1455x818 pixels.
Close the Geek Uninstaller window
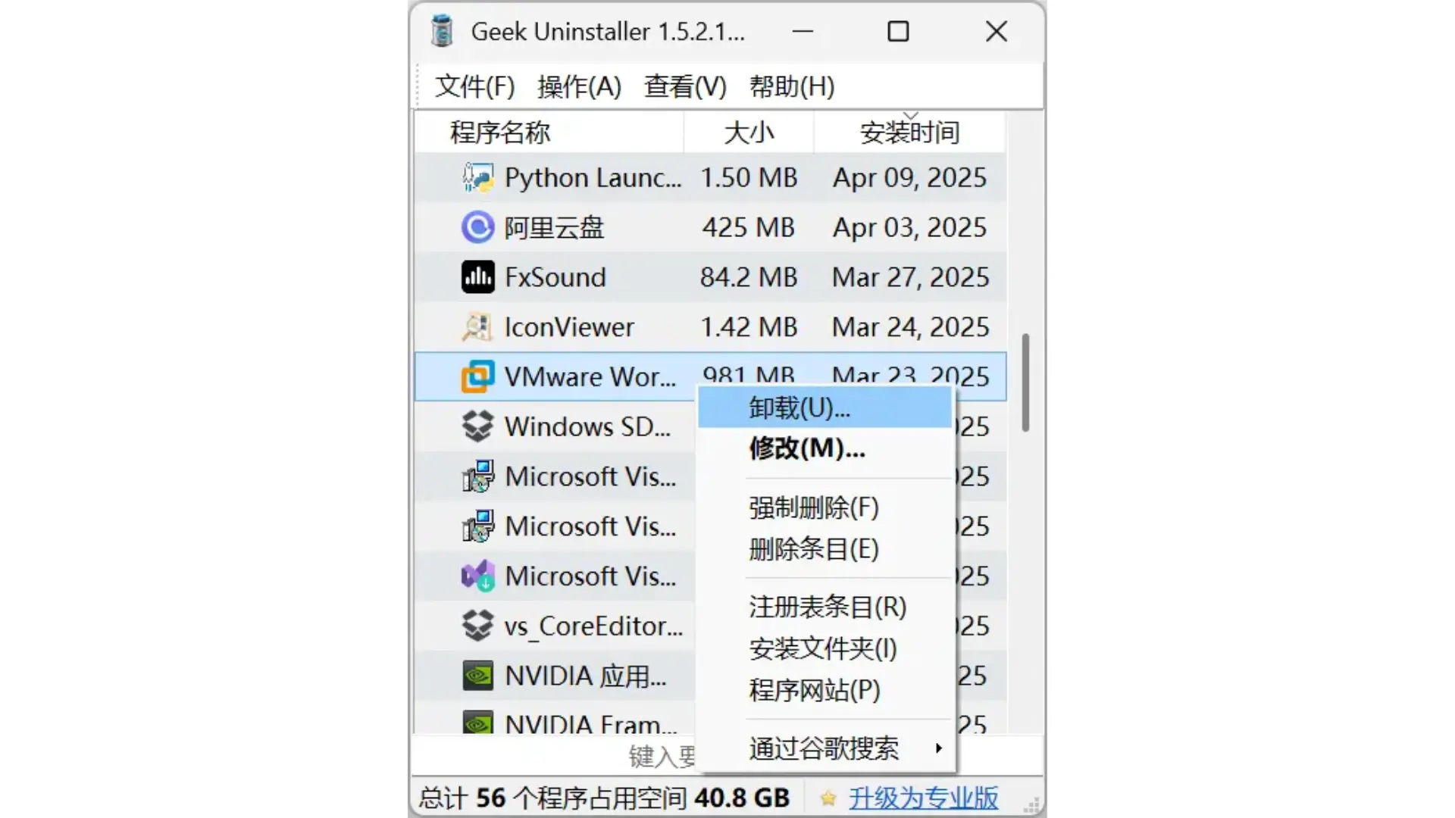tap(997, 31)
